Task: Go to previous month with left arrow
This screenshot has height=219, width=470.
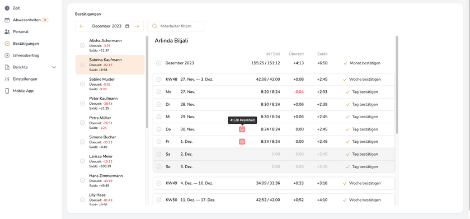Action: coord(82,26)
